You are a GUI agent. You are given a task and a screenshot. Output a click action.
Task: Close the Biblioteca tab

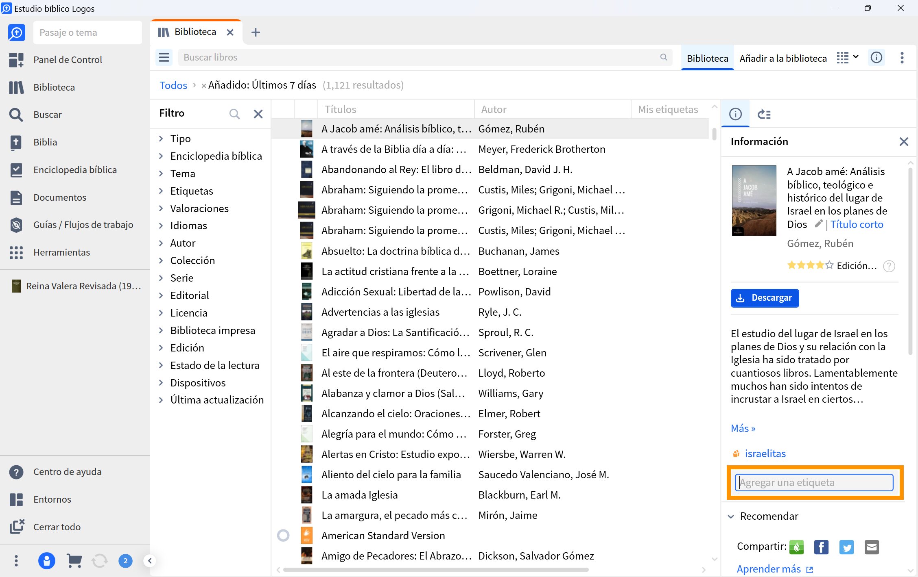[230, 32]
